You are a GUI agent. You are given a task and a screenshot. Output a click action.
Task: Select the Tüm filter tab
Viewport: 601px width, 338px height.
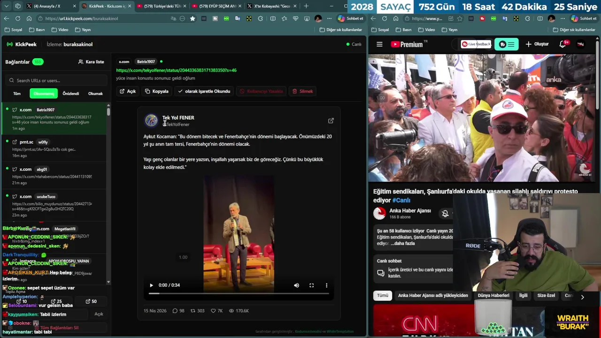17,93
